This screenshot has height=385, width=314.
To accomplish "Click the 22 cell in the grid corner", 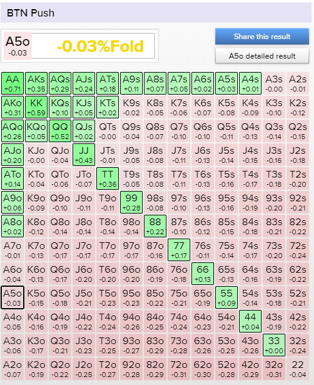I will (298, 369).
